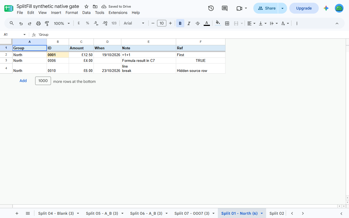349x218 pixels.
Task: Undo the last action
Action: pyautogui.click(x=21, y=23)
